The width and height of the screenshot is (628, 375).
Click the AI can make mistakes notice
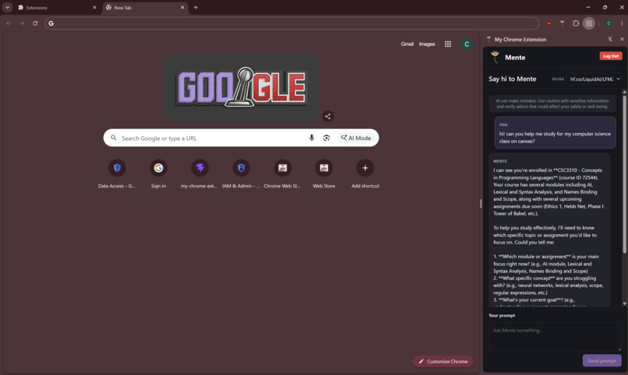552,103
